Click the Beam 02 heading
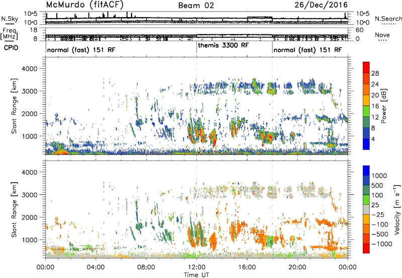 (x=196, y=6)
